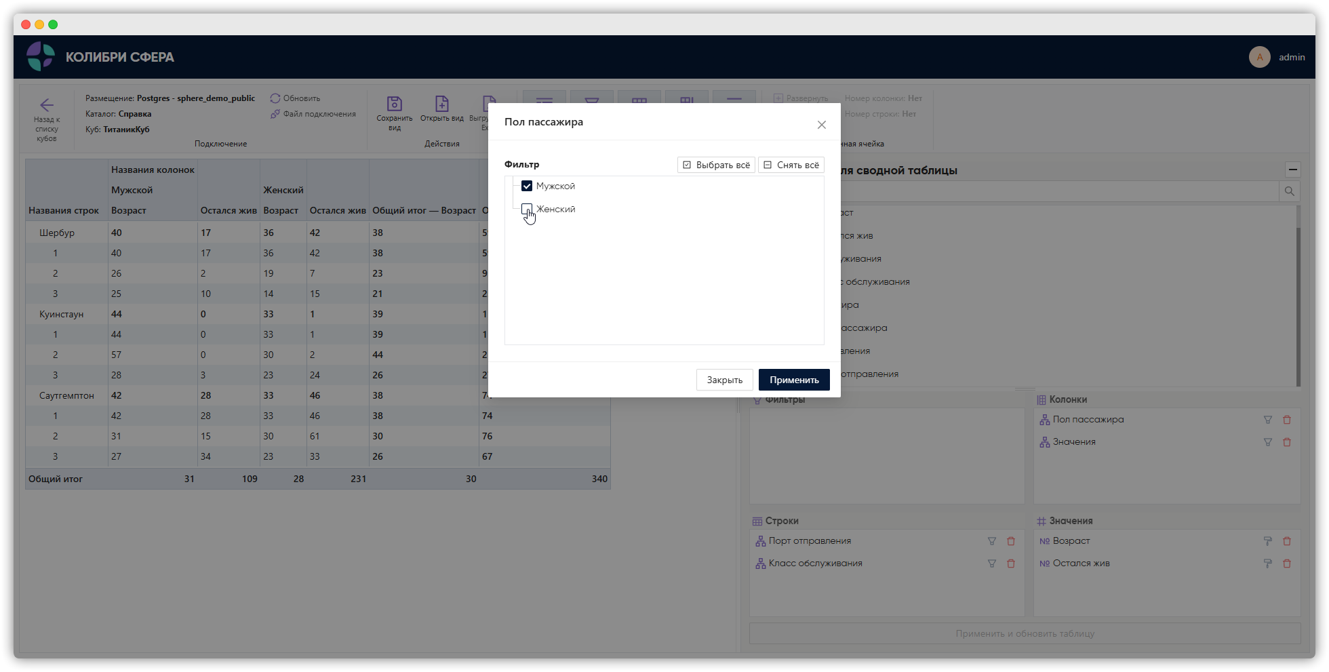This screenshot has width=1329, height=672.
Task: Delete Возраст from Значения
Action: tap(1287, 541)
